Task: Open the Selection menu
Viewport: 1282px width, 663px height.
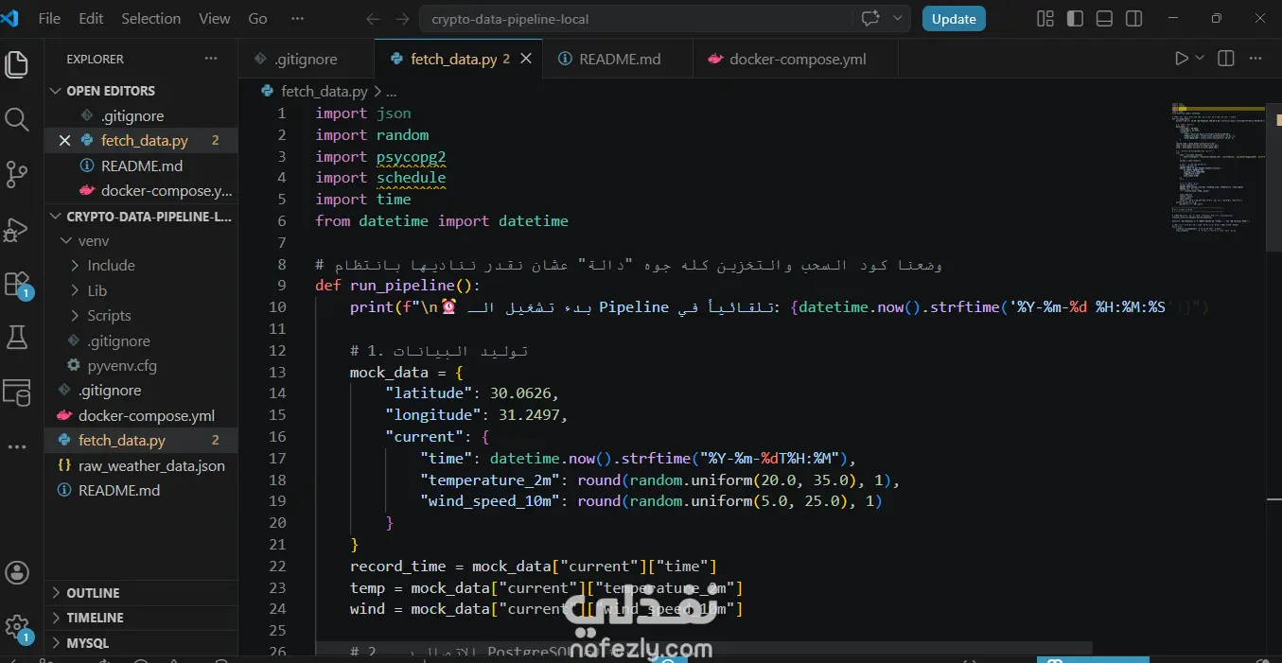Action: (x=150, y=19)
